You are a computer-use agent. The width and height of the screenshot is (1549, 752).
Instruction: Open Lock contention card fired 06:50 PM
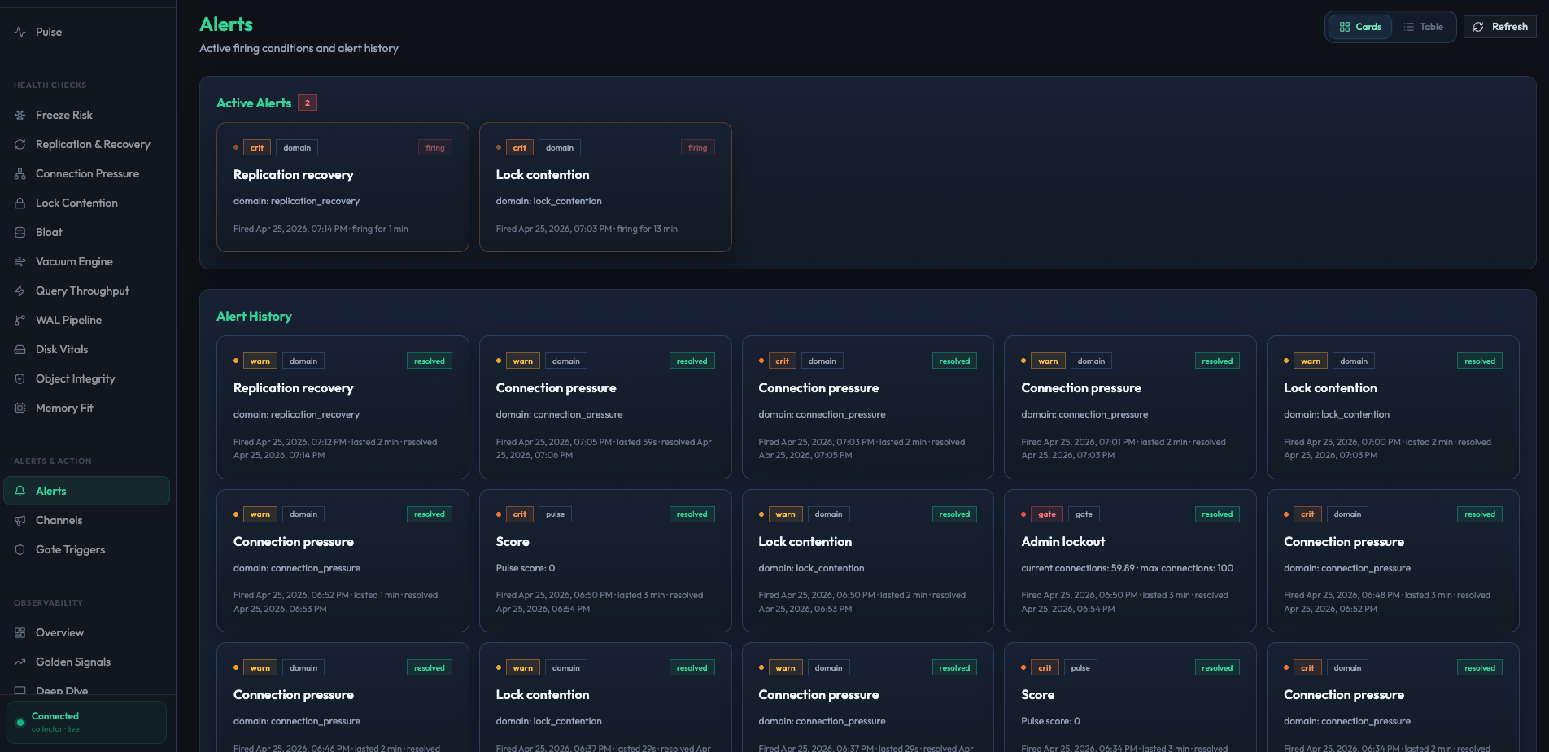coord(868,561)
